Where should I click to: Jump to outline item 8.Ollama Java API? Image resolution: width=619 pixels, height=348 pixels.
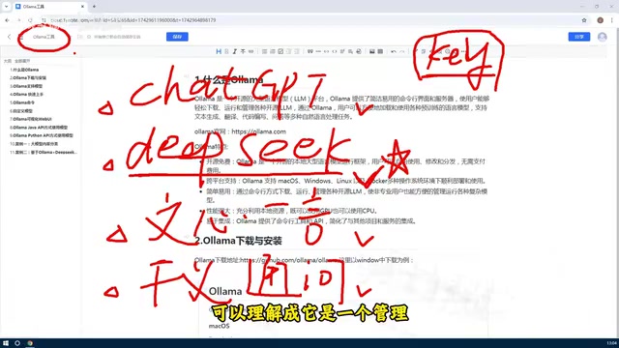tap(39, 128)
